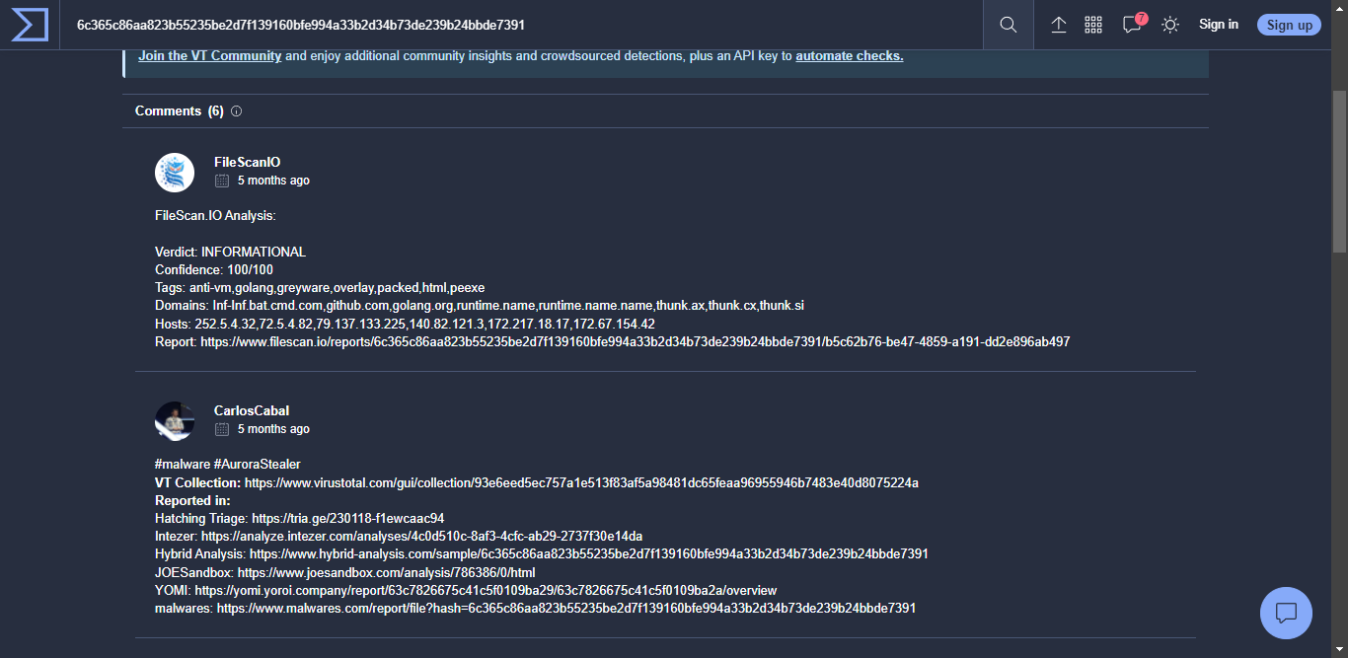Click the search magnifier icon
Screen dimensions: 1348x658
1008,25
